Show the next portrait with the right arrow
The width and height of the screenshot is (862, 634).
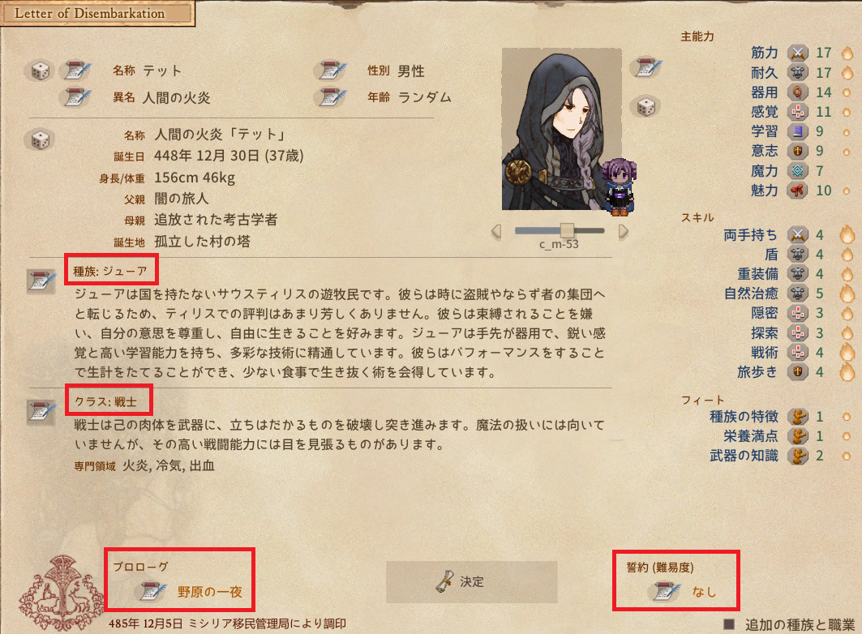tap(623, 231)
